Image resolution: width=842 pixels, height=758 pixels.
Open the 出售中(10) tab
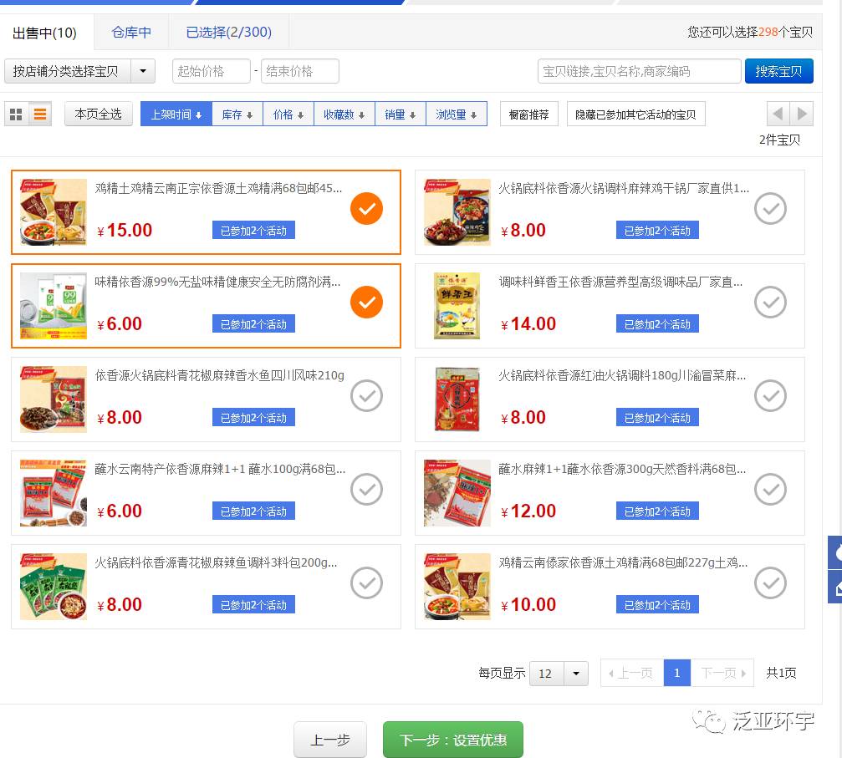coord(45,33)
